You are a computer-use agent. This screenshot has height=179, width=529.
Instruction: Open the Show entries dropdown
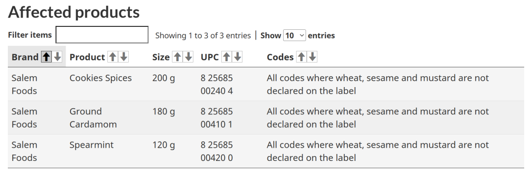click(294, 35)
